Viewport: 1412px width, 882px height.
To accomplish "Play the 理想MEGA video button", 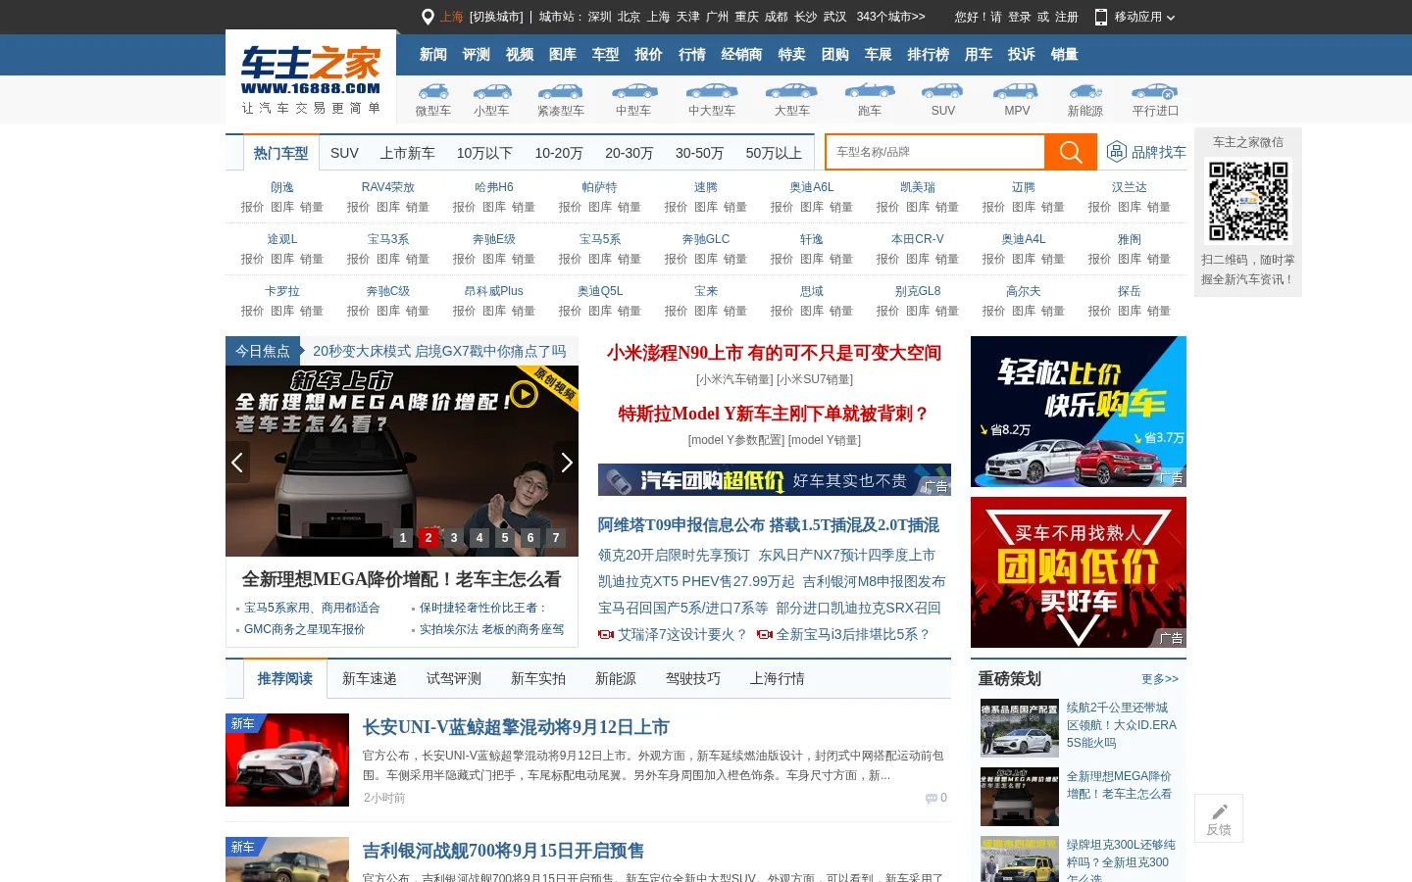I will (524, 394).
